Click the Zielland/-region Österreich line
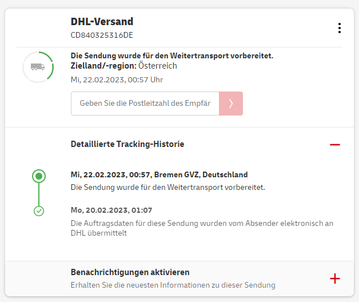This screenshot has width=359, height=302. [124, 66]
